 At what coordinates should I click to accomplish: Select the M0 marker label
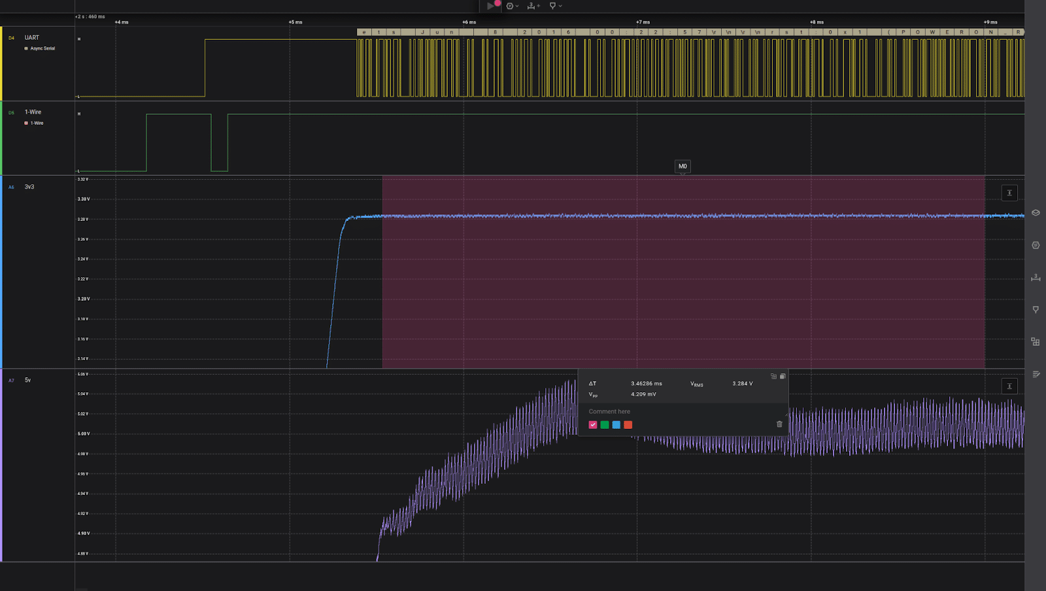[x=683, y=166]
